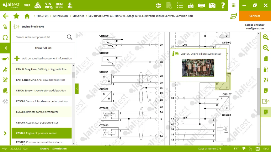This screenshot has width=271, height=152.
Task: Go to the home screen icon
Action: (27, 16)
